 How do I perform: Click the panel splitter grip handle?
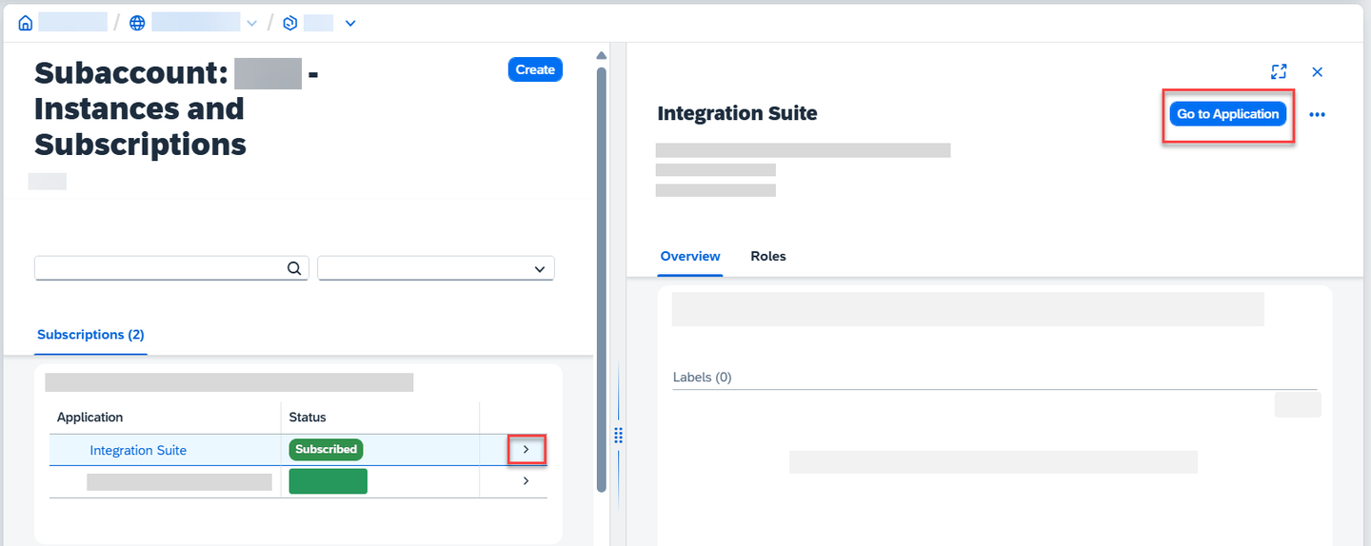pos(618,435)
